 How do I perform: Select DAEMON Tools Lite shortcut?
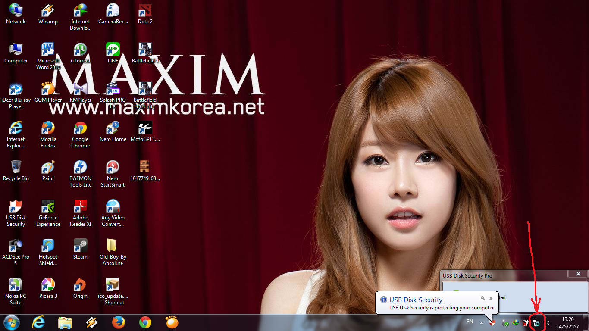point(81,174)
